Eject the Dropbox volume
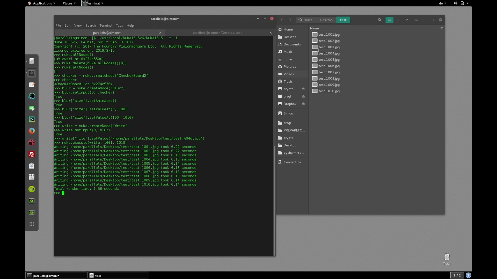Screen dimensions: 497x279 pos(303,104)
